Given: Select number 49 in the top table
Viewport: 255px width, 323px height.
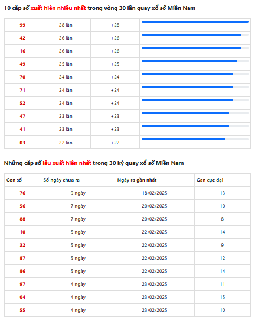Looking at the screenshot, I should click(x=22, y=64).
